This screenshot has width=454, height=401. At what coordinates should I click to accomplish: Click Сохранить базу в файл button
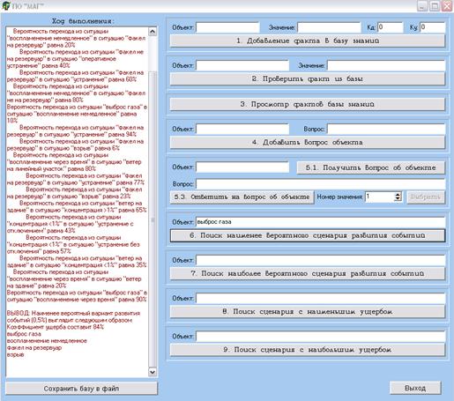pyautogui.click(x=81, y=389)
